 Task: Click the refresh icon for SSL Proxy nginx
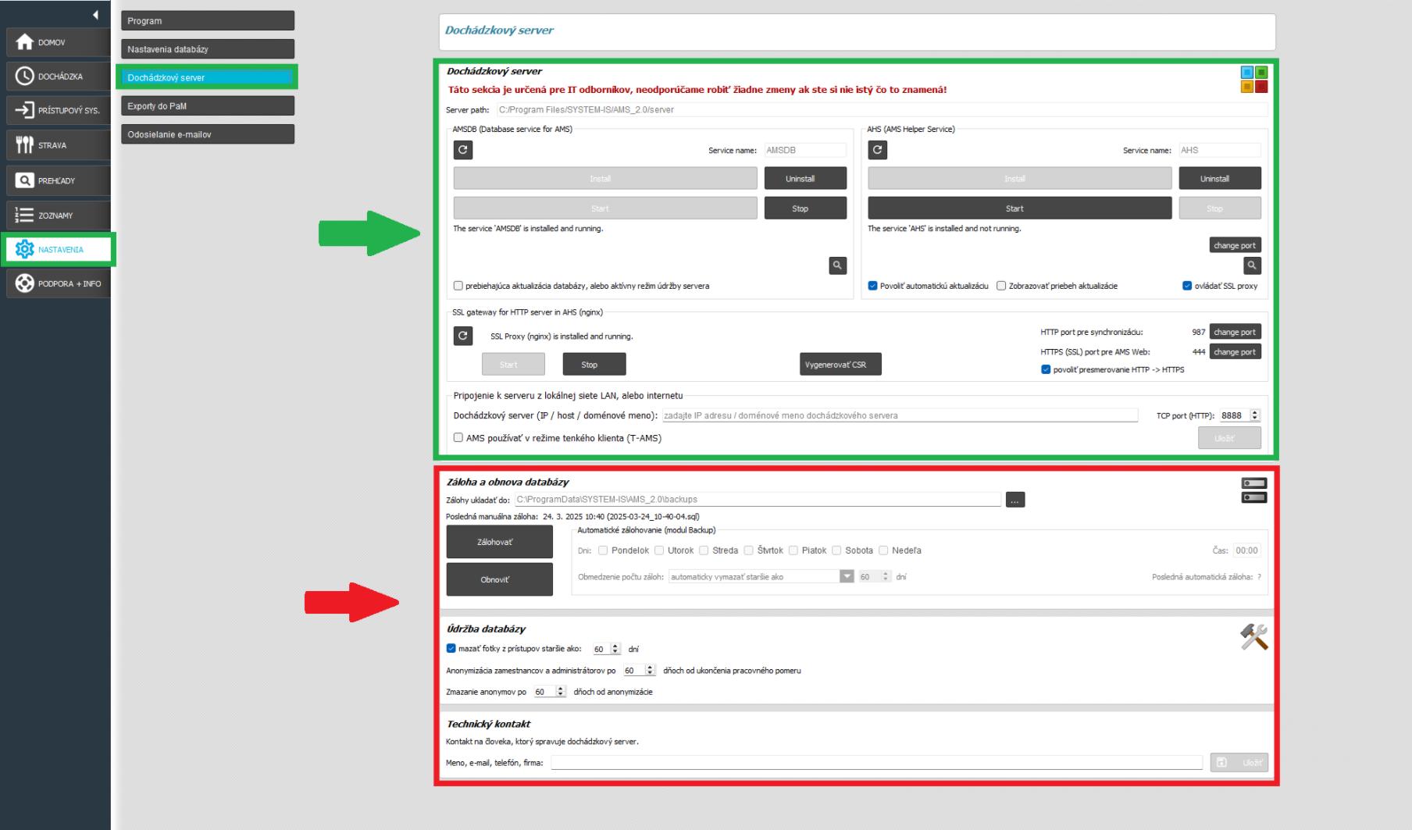coord(462,336)
